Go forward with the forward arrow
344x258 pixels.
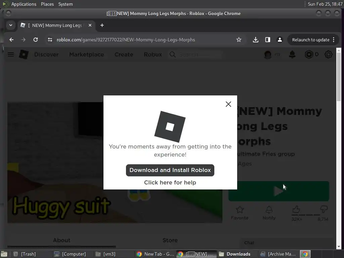point(23,40)
